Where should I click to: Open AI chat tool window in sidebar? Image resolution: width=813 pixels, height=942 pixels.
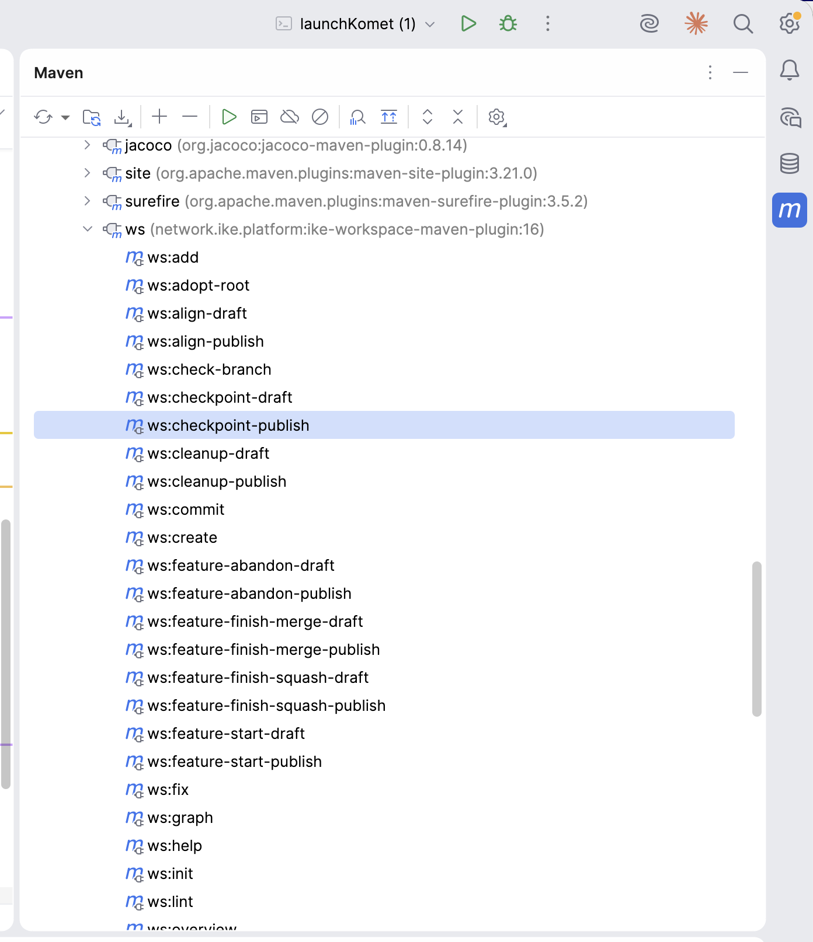tap(790, 117)
